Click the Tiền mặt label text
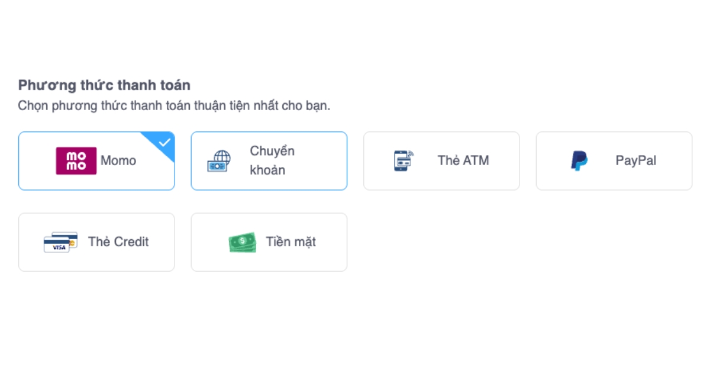710x373 pixels. pos(290,242)
